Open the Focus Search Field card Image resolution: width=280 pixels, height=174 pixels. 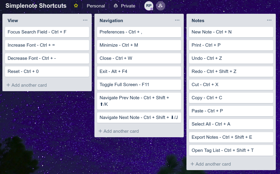47,32
